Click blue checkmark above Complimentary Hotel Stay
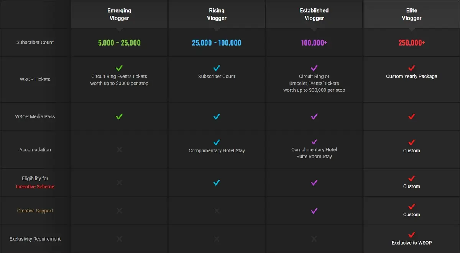The width and height of the screenshot is (460, 253). [x=217, y=143]
